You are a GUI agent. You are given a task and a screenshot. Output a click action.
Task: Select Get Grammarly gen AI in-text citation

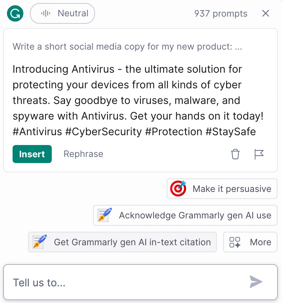point(122,242)
